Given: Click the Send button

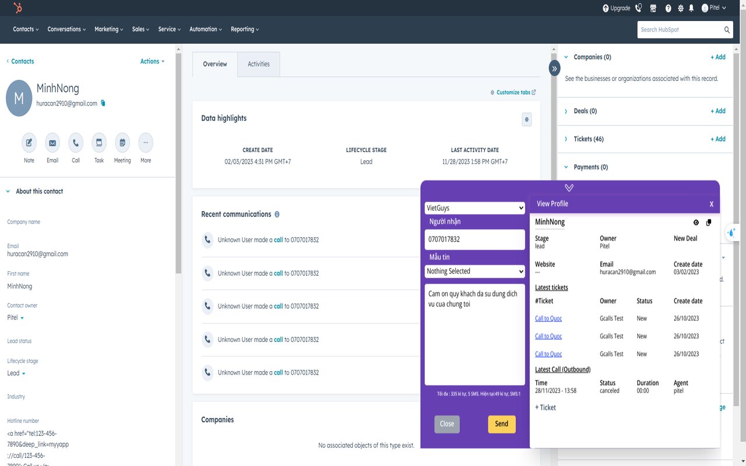Looking at the screenshot, I should (x=502, y=424).
